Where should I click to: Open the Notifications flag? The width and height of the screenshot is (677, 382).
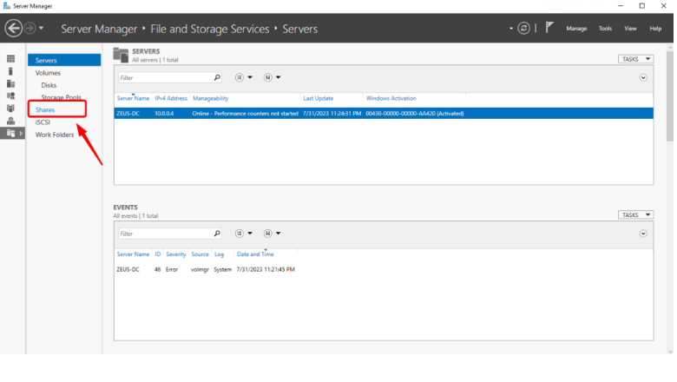[x=549, y=29]
